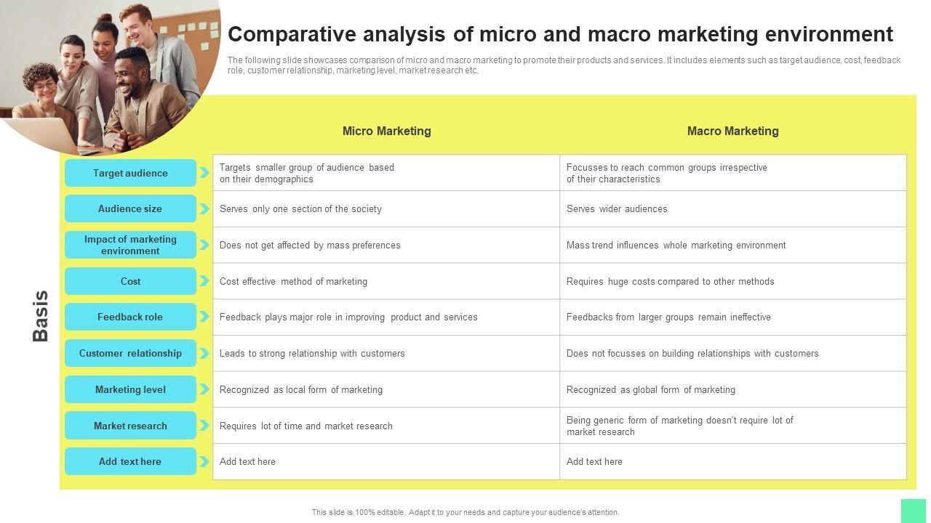Image resolution: width=931 pixels, height=523 pixels.
Task: Click the macro 'Add text here' table cell
Action: (x=732, y=462)
